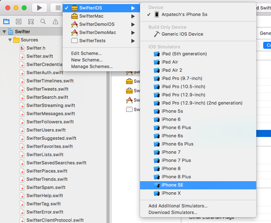
Task: Collapse the Sources folder disclosure triangle
Action: pos(10,40)
